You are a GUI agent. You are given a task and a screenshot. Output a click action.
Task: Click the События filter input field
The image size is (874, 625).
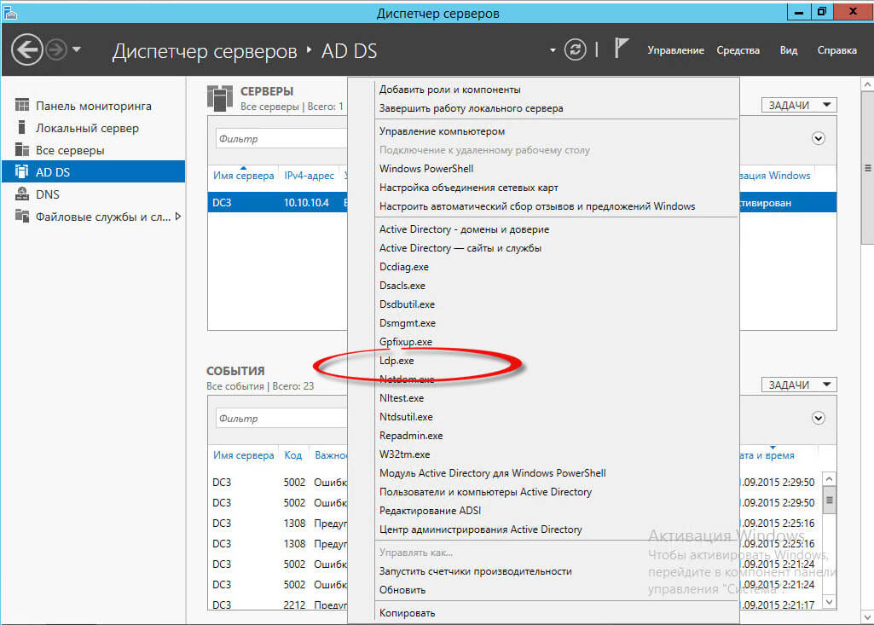pos(281,418)
